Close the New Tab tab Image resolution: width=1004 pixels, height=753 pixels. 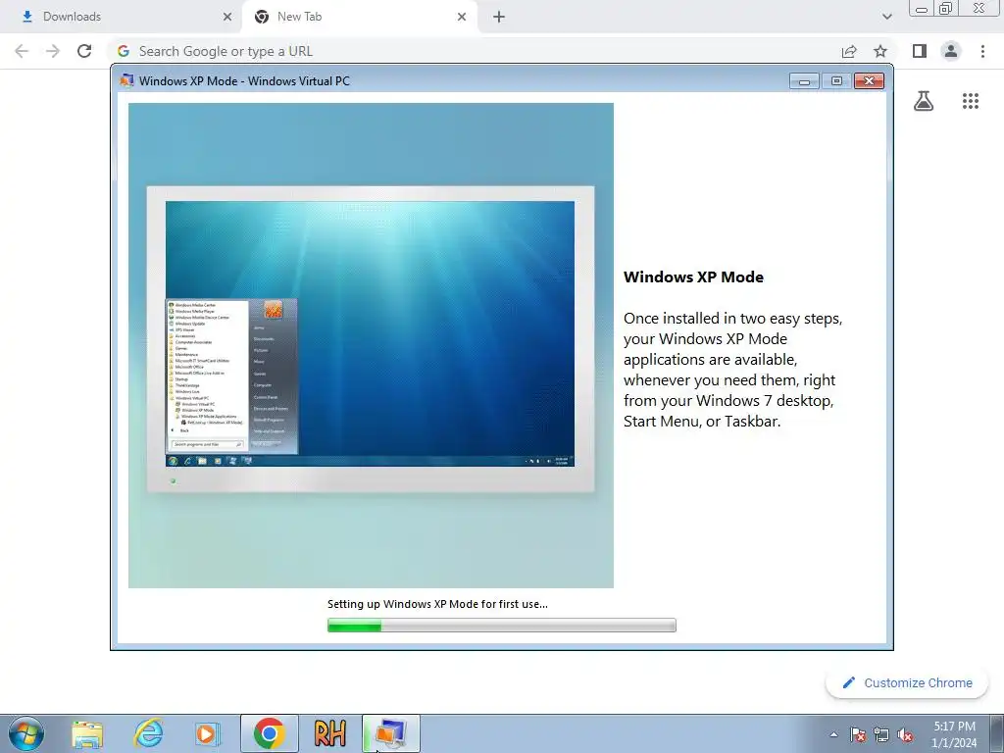click(x=462, y=17)
